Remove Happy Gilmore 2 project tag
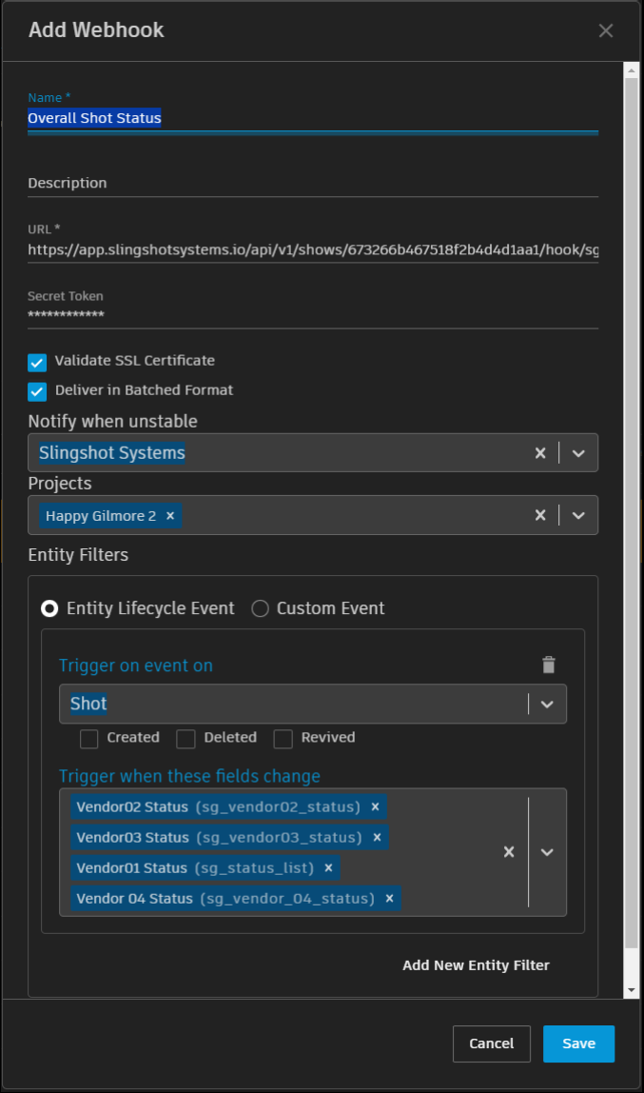Viewport: 644px width, 1093px height. coord(170,515)
